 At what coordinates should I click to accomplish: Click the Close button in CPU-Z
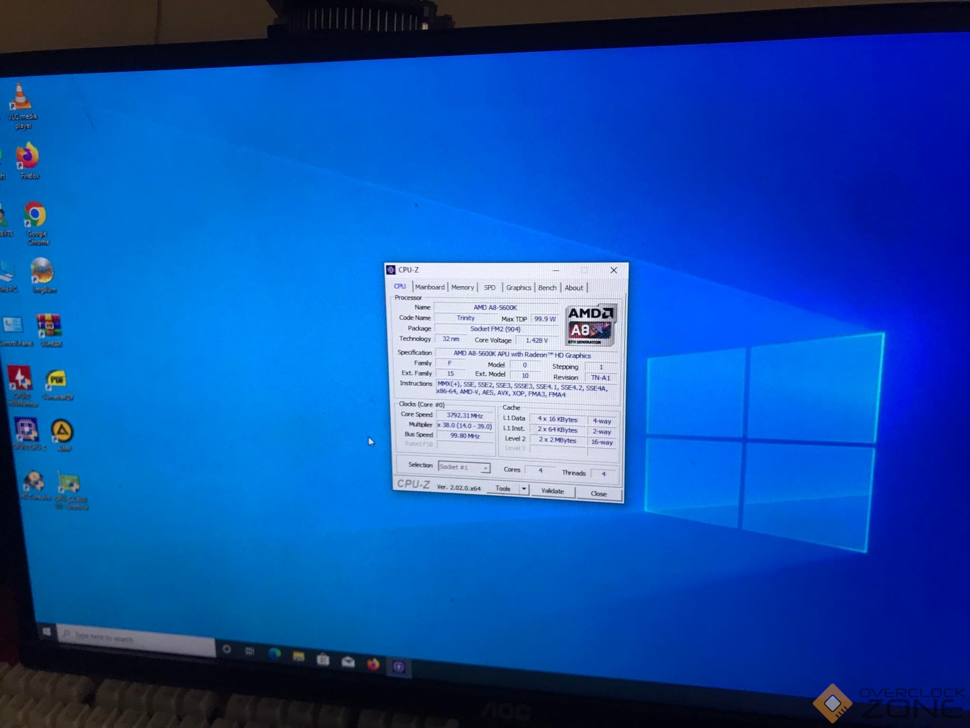click(x=599, y=494)
